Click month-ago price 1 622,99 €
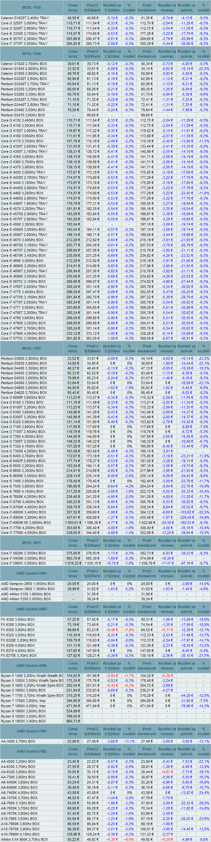 (x=147, y=522)
